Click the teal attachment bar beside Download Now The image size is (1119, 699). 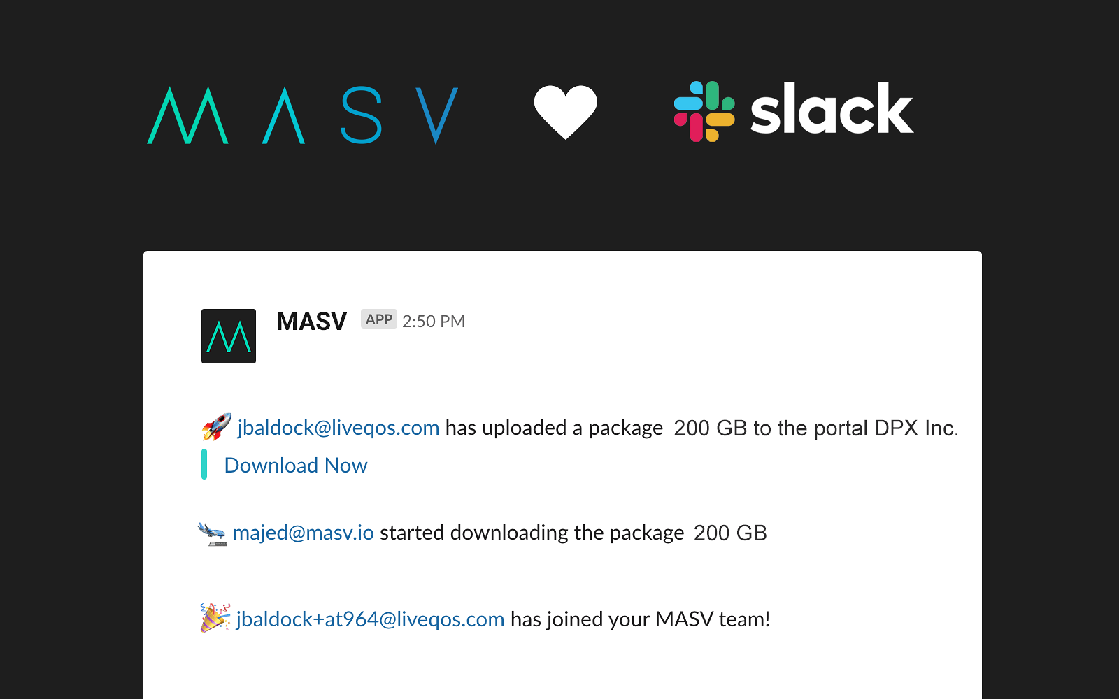pyautogui.click(x=204, y=464)
